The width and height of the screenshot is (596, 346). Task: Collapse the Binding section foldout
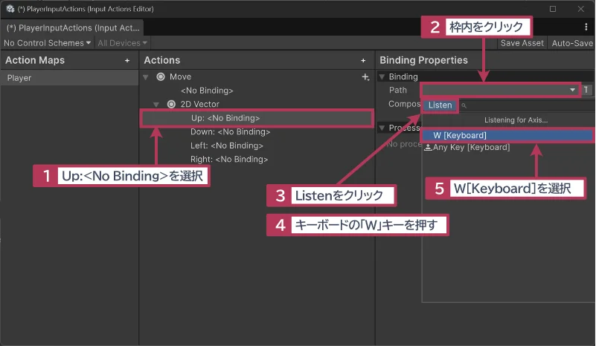(382, 76)
